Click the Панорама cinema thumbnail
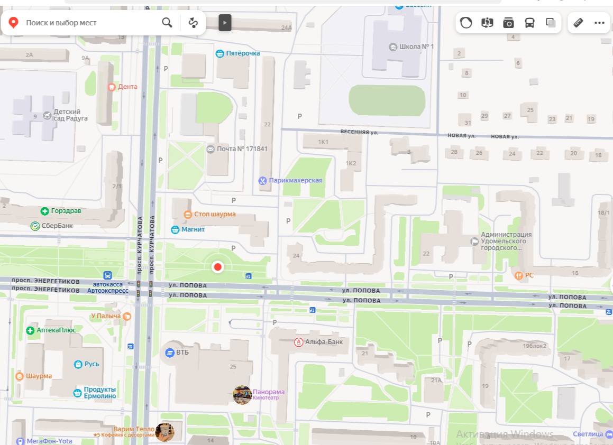 tap(242, 395)
